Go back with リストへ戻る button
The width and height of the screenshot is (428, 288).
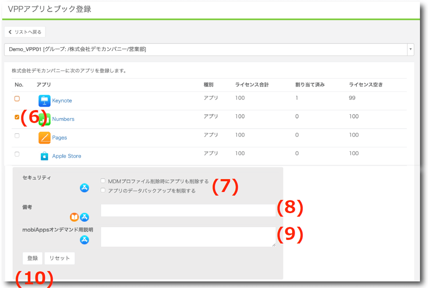[x=25, y=32]
